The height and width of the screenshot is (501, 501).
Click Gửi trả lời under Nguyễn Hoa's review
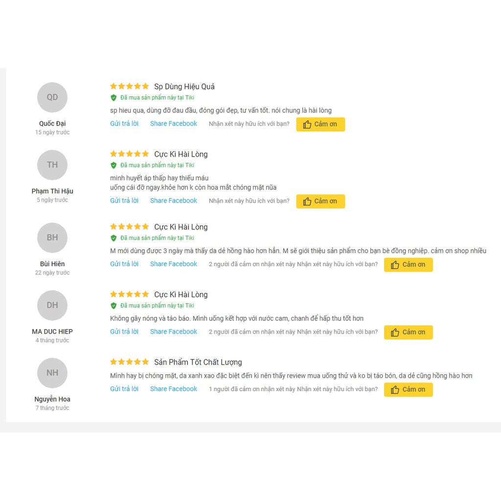click(124, 389)
